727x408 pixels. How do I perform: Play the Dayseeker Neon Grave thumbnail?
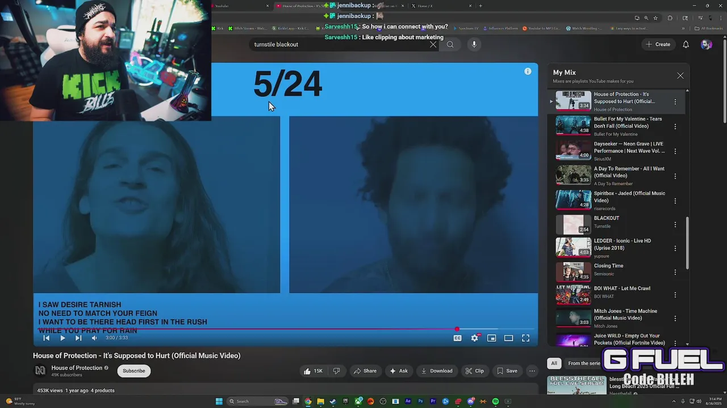tap(573, 150)
